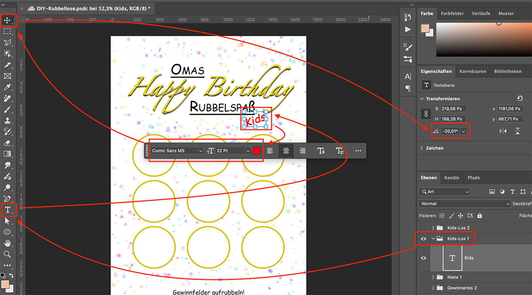Switch to the Bibliotheken tab
This screenshot has width=532, height=295.
508,71
